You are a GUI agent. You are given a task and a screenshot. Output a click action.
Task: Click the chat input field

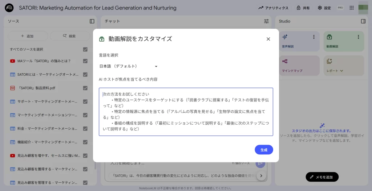click(x=169, y=163)
